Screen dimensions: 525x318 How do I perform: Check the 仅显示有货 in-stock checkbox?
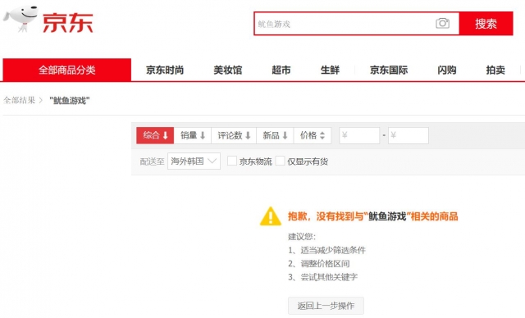pos(280,161)
